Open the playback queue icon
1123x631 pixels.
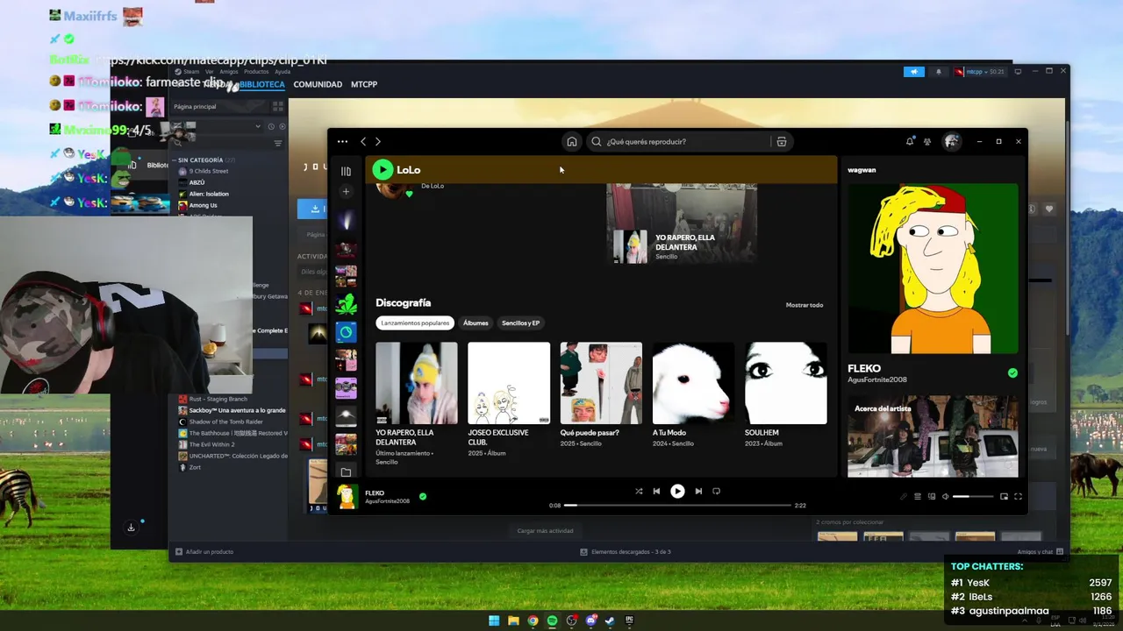(918, 497)
